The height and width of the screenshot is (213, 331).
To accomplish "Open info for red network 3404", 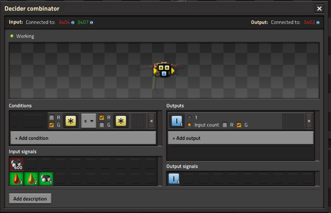I will point(73,22).
